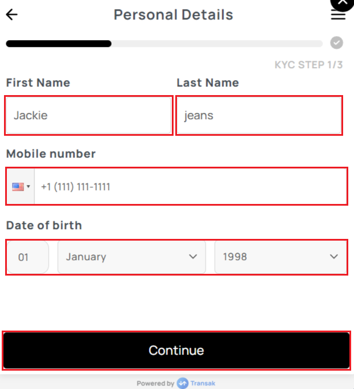Click the Transak logo icon

pyautogui.click(x=183, y=383)
